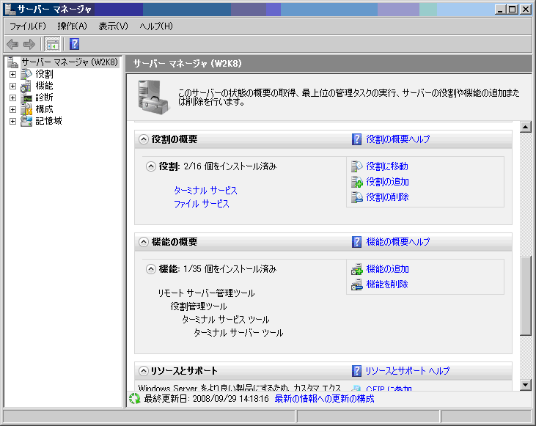536x426 pixels.
Task: Toggle the console tree pane icon
Action: pyautogui.click(x=53, y=44)
